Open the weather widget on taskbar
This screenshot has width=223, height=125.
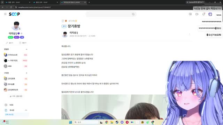(6, 122)
